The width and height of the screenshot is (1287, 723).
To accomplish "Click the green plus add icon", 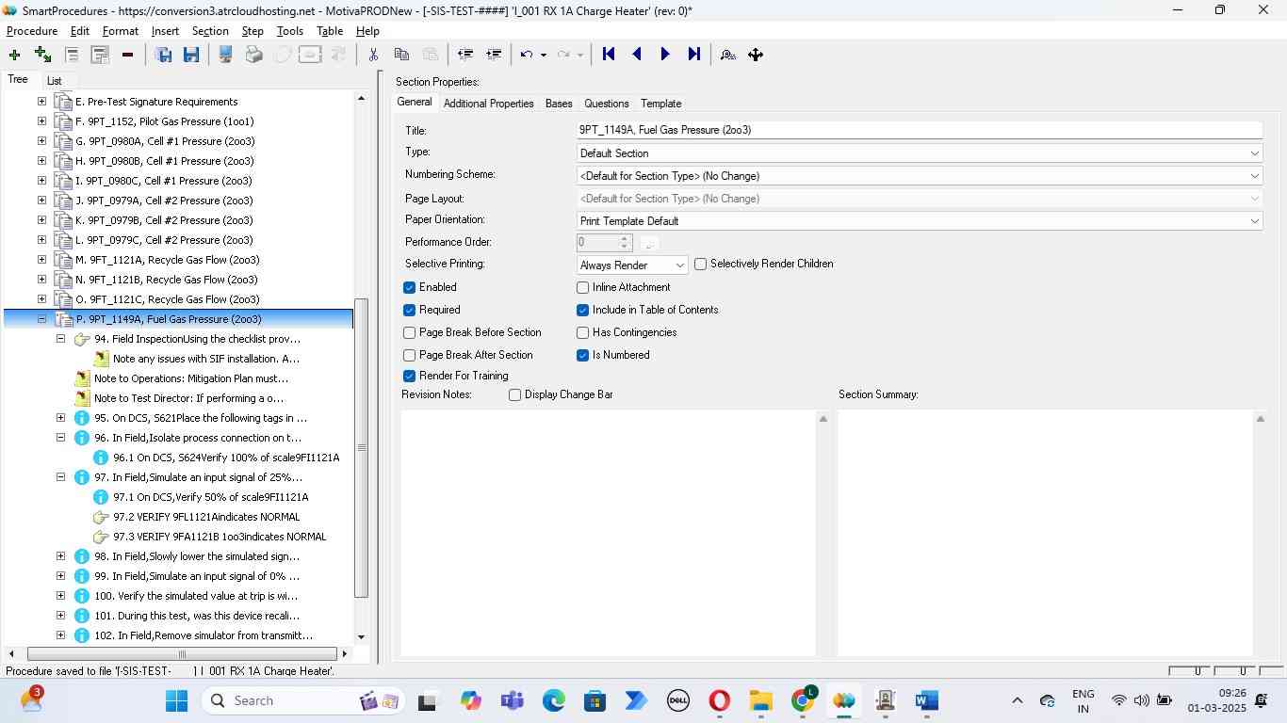I will click(14, 55).
